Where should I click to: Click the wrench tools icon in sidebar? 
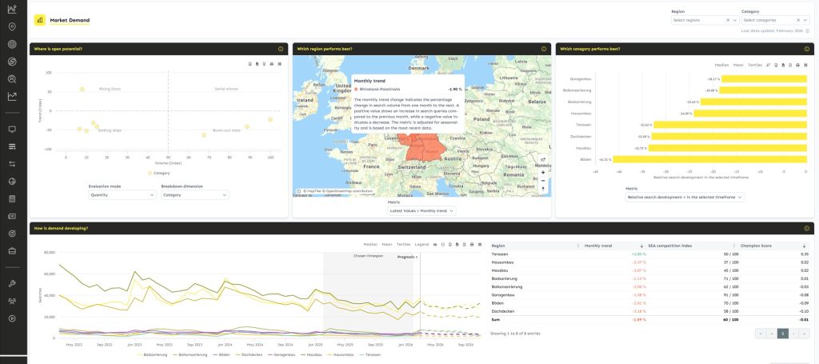tap(12, 284)
